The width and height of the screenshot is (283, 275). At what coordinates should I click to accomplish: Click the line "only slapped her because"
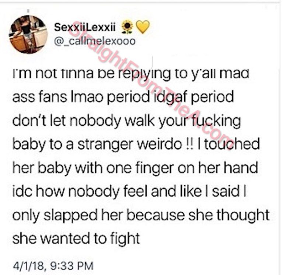click(141, 215)
